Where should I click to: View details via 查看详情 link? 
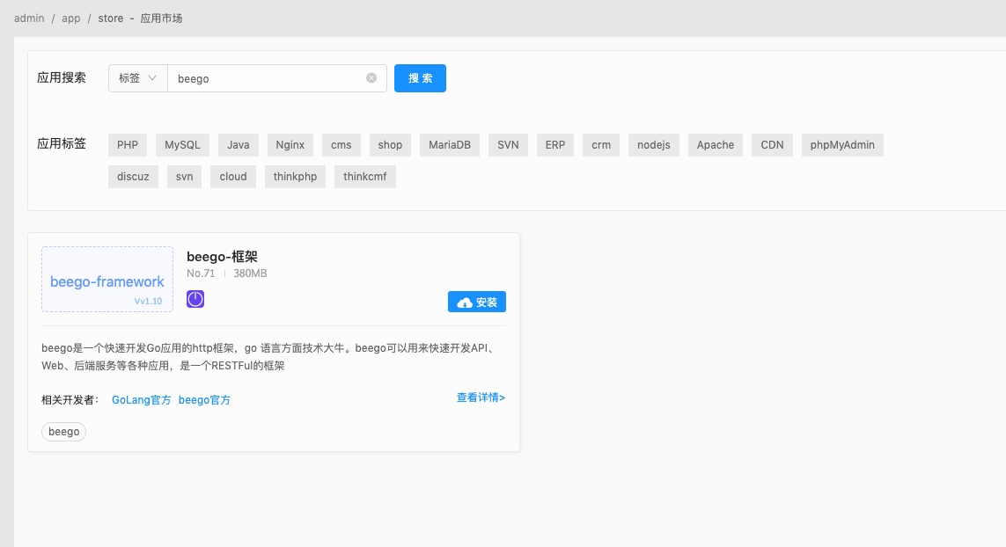coord(481,397)
